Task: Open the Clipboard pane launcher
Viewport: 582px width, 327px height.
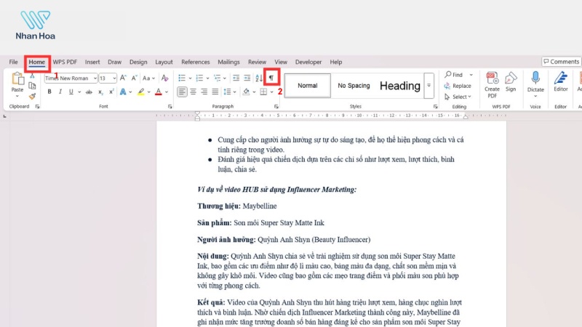Action: click(x=38, y=107)
